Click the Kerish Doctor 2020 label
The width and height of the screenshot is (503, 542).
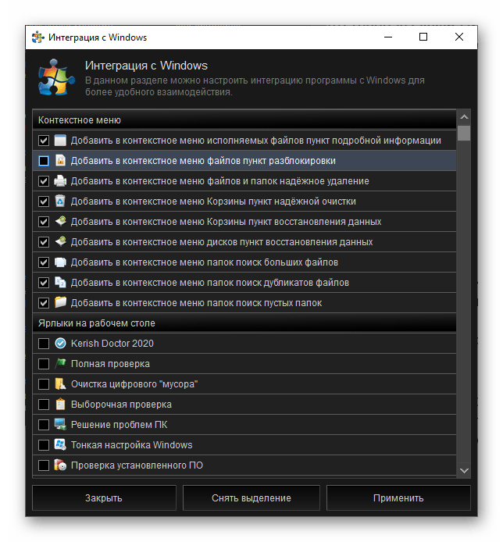click(112, 344)
